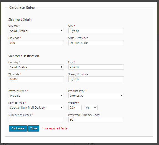The image size is (159, 145).
Task: Click the destination City input field
Action: pyautogui.click(x=96, y=67)
